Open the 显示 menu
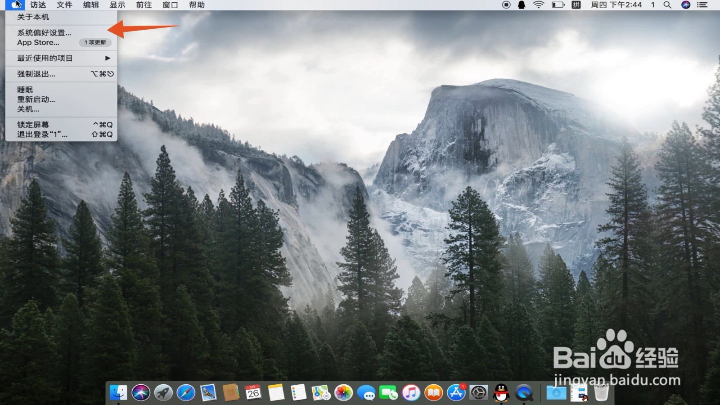720x405 pixels. coord(117,5)
